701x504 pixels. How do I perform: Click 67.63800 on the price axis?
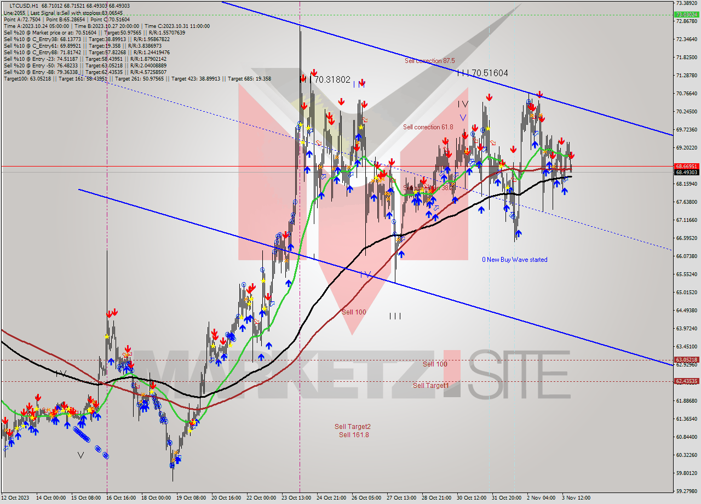click(x=686, y=202)
